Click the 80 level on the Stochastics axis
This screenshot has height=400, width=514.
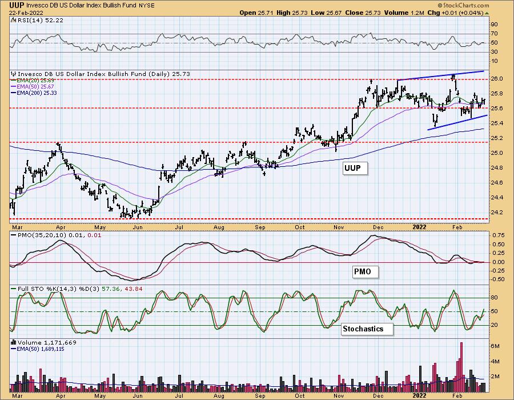click(x=494, y=298)
